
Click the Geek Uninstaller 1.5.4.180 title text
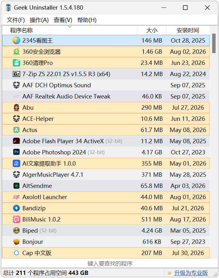pos(48,8)
